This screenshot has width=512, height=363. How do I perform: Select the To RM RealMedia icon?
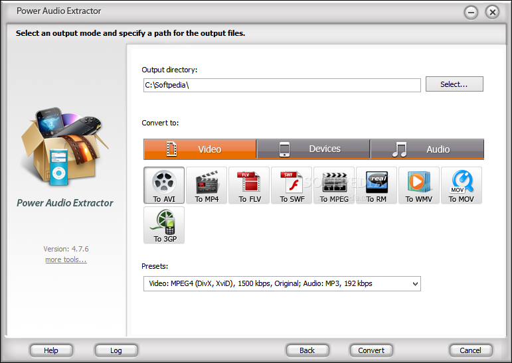tap(377, 185)
